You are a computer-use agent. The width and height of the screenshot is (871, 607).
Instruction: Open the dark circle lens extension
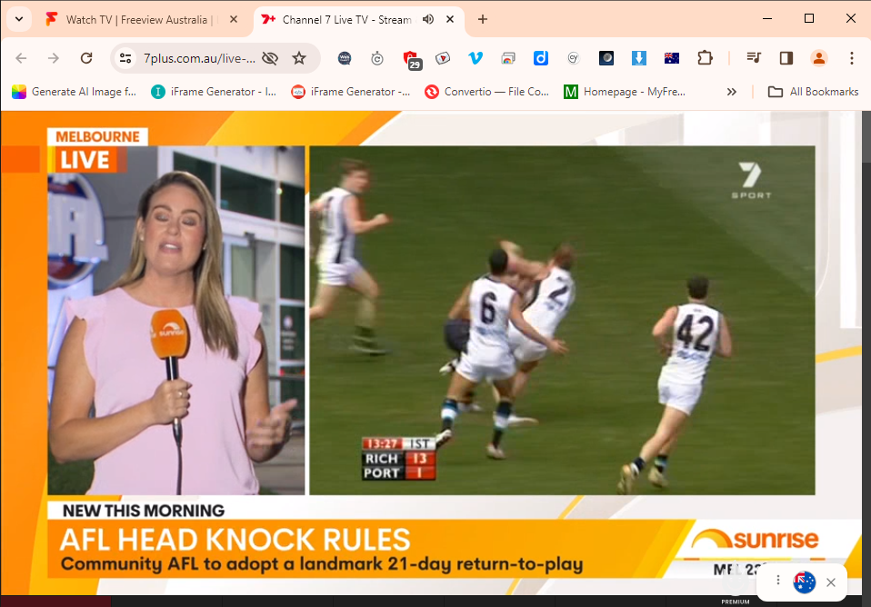coord(606,58)
